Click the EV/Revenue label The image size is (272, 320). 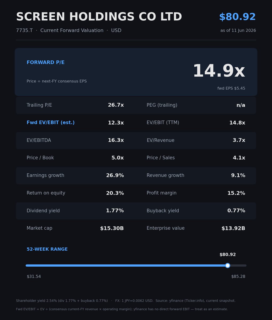click(x=161, y=140)
